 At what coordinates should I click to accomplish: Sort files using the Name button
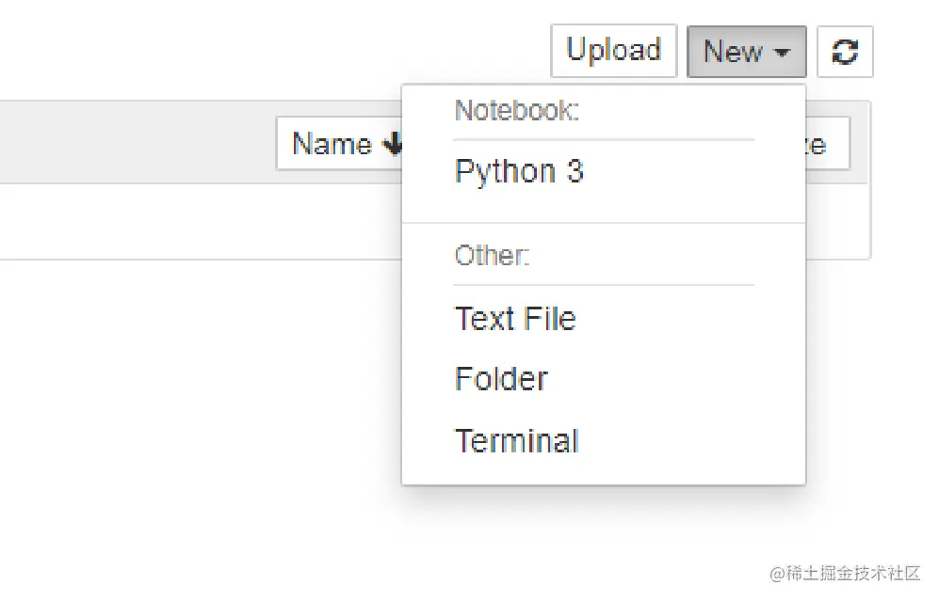[332, 144]
